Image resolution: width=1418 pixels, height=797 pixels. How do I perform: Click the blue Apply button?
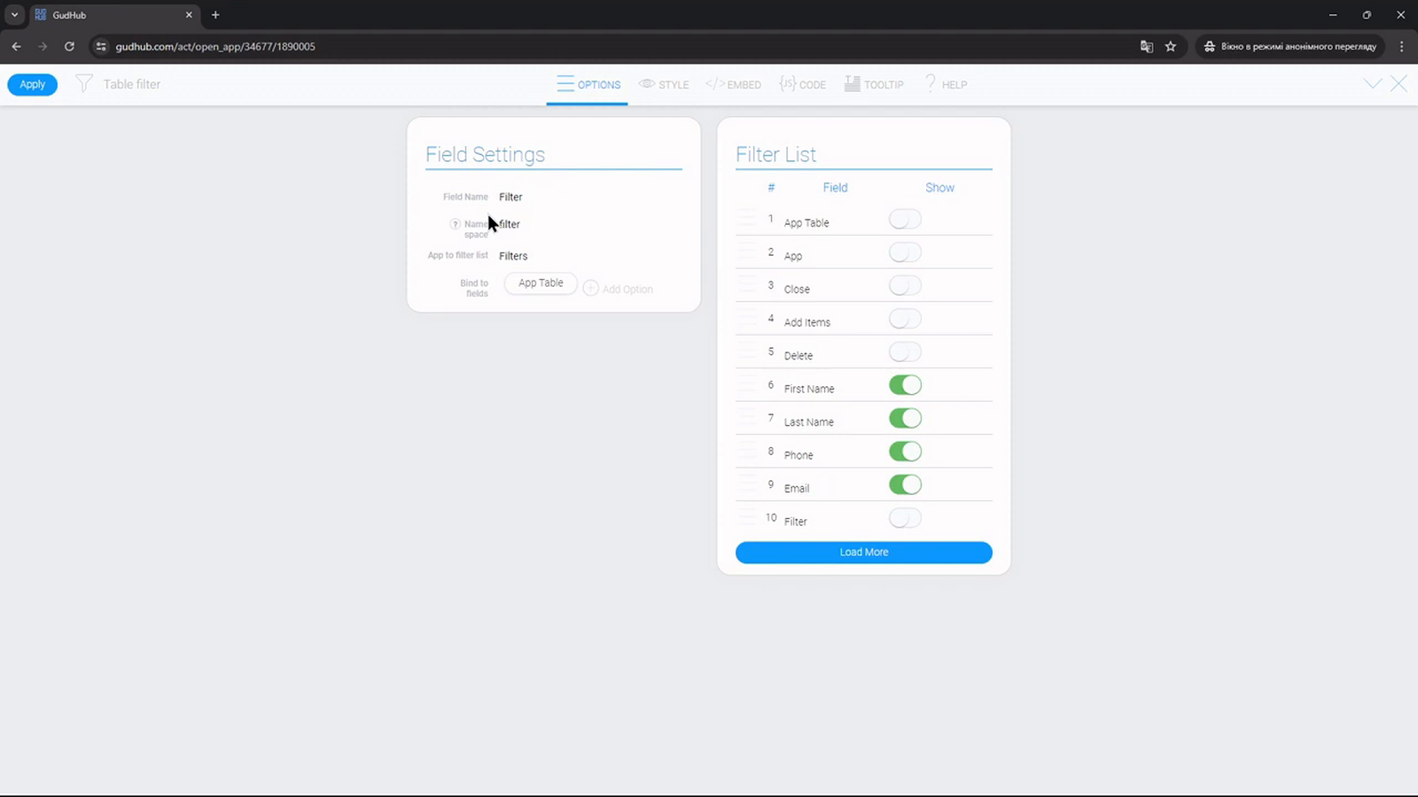click(33, 84)
